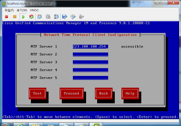Click the VMware console title bar icon

4,3
